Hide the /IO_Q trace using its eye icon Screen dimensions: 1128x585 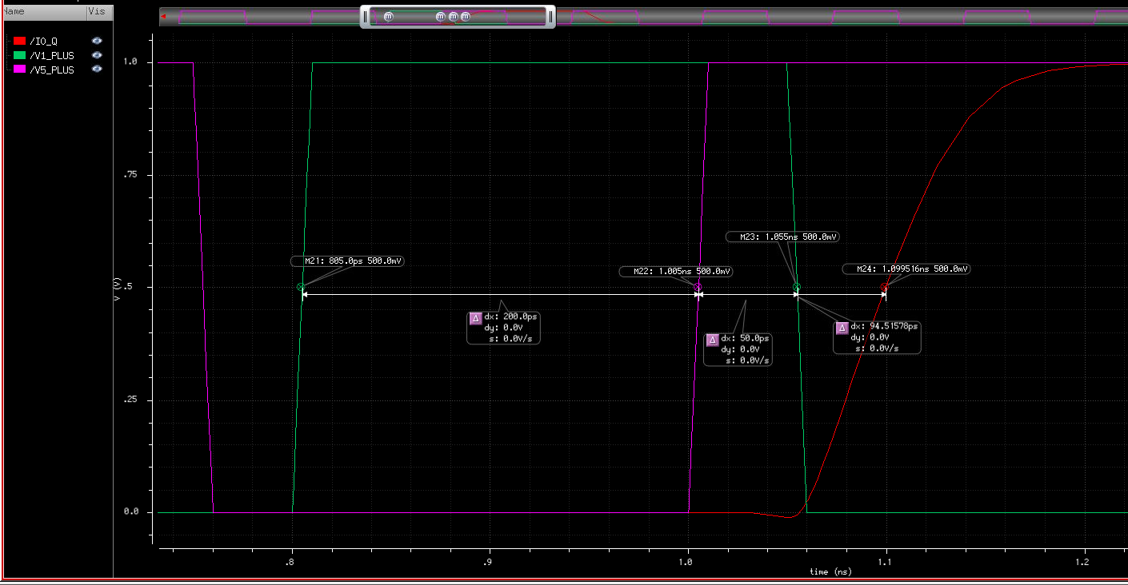(x=97, y=41)
